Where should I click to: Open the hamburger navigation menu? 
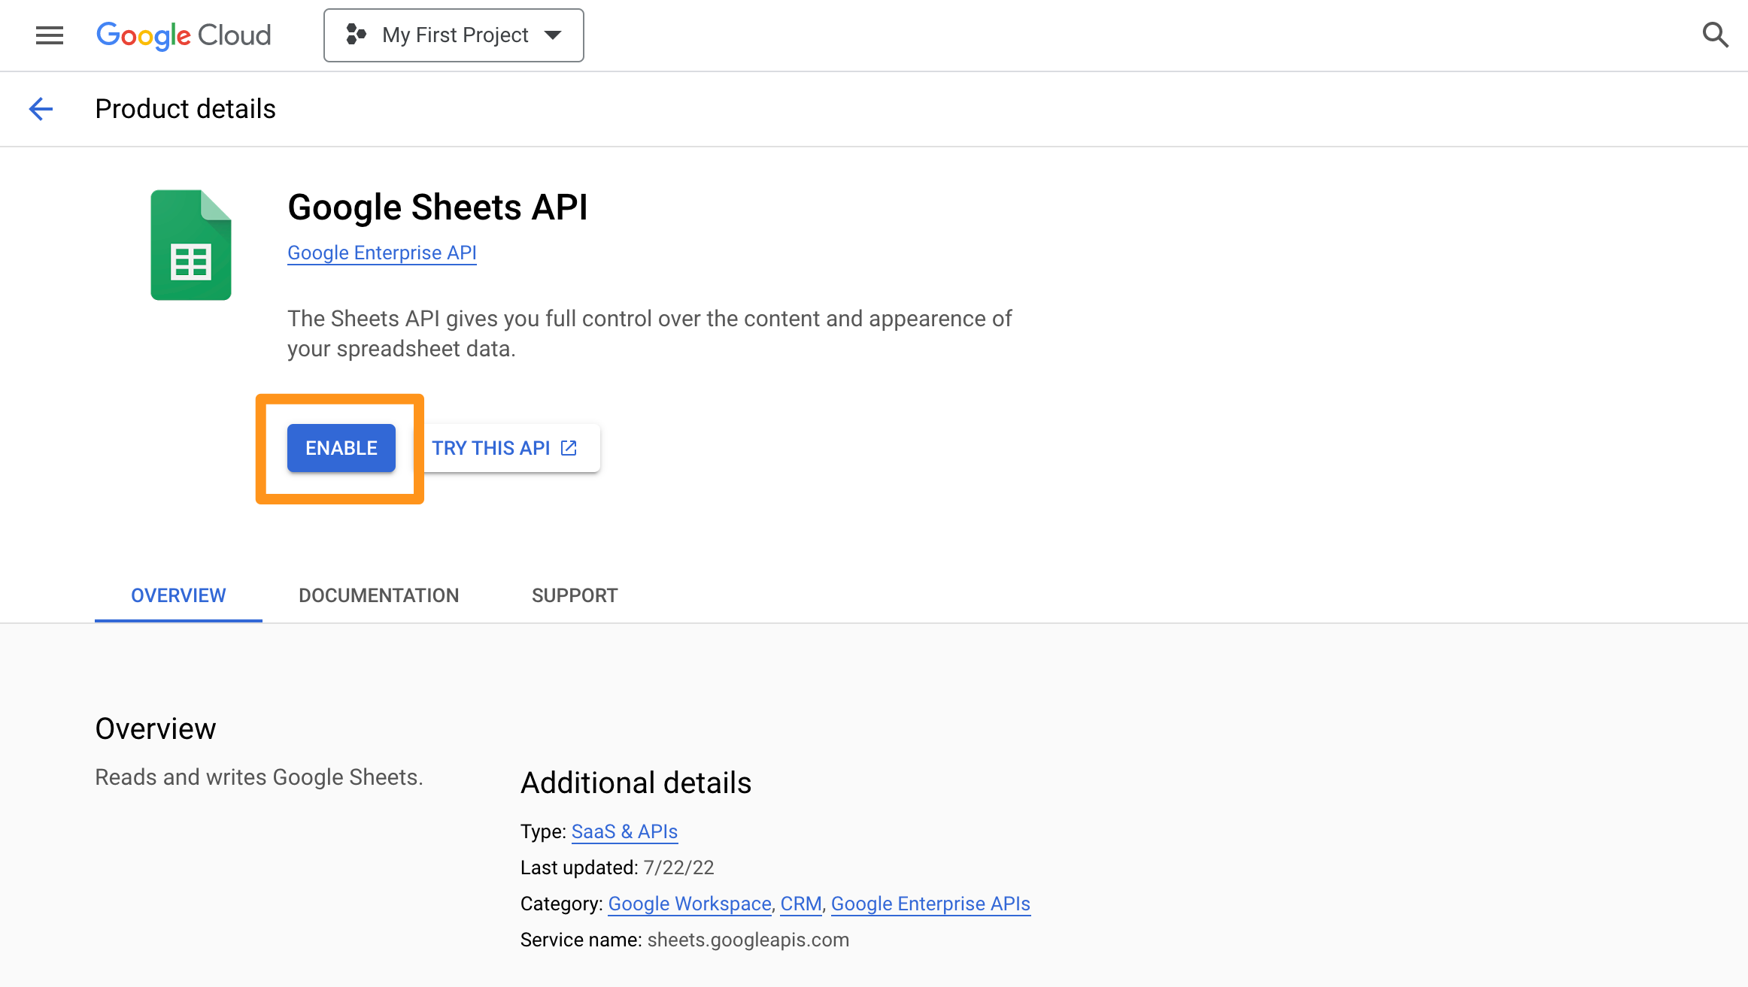tap(50, 35)
